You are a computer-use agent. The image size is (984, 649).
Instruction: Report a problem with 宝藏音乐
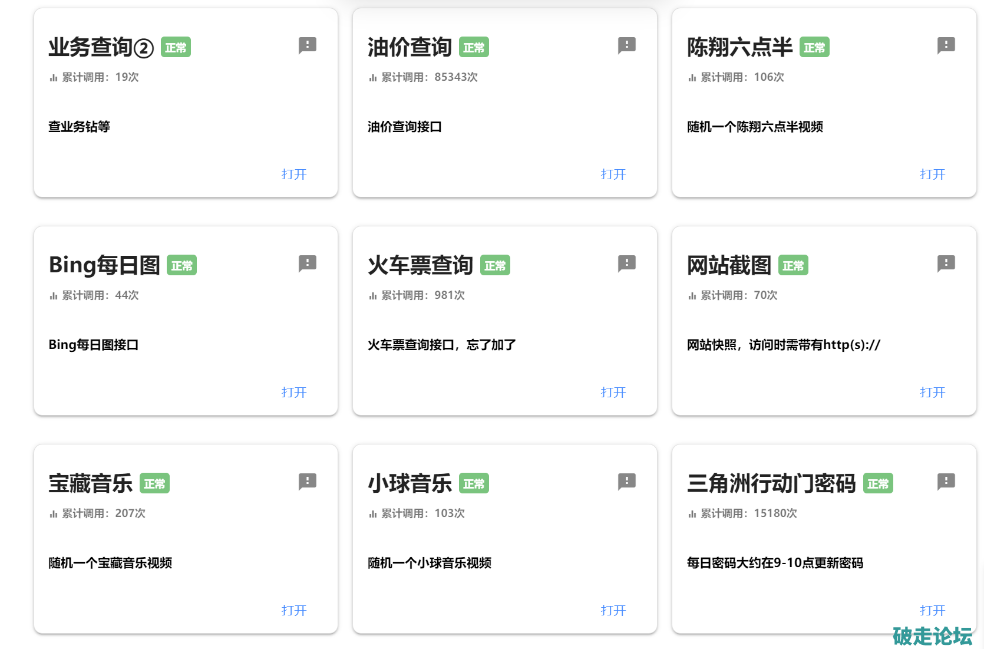(x=307, y=482)
